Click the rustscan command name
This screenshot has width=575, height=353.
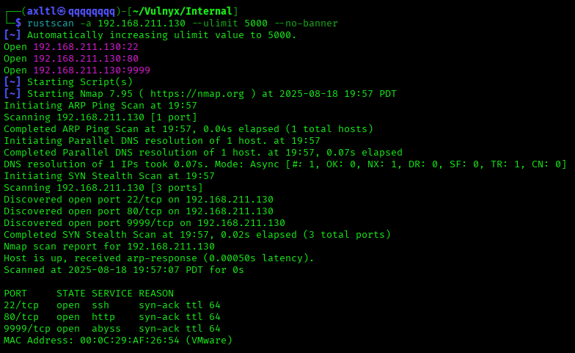click(x=50, y=23)
